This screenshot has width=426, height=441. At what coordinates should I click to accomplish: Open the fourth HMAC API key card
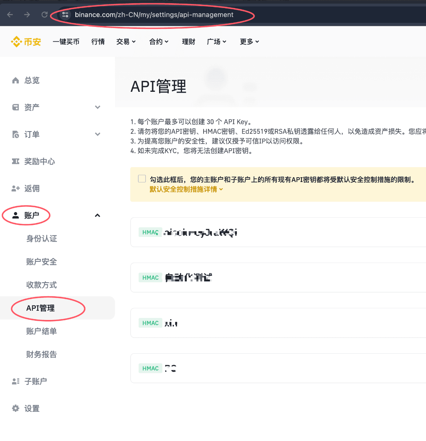278,368
